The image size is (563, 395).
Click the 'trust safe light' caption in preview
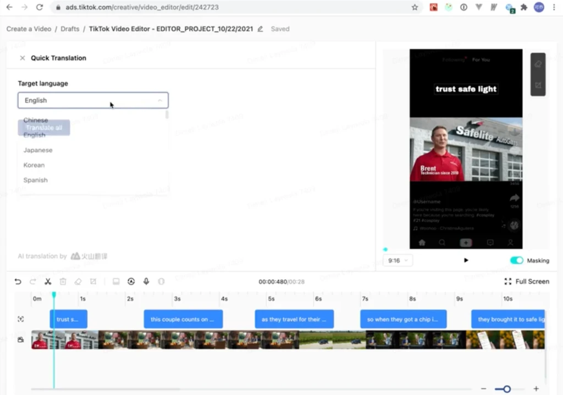pos(466,89)
